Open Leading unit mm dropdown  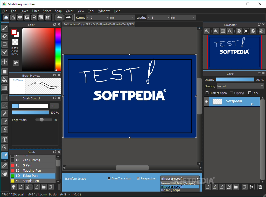pos(183,18)
